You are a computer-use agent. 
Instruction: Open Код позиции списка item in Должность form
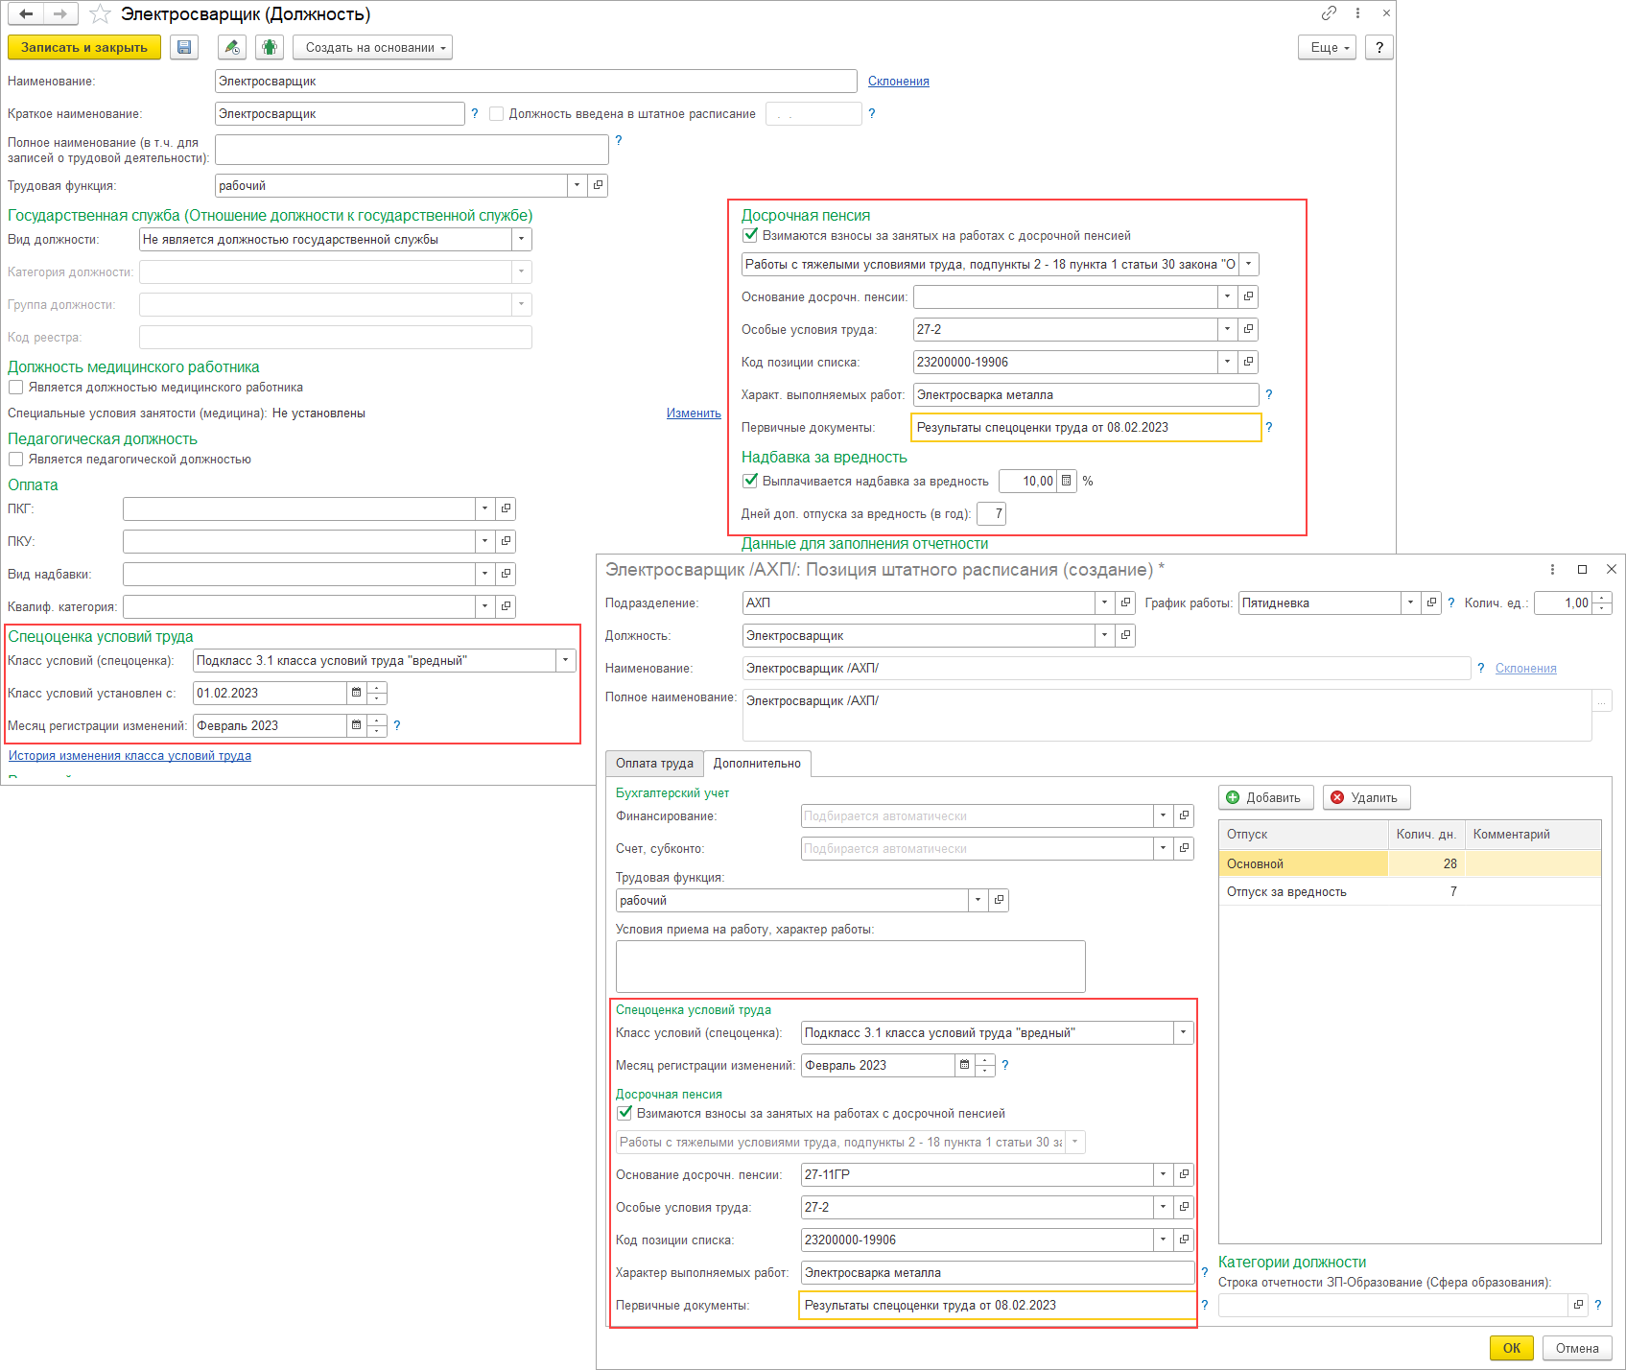[x=1248, y=362]
